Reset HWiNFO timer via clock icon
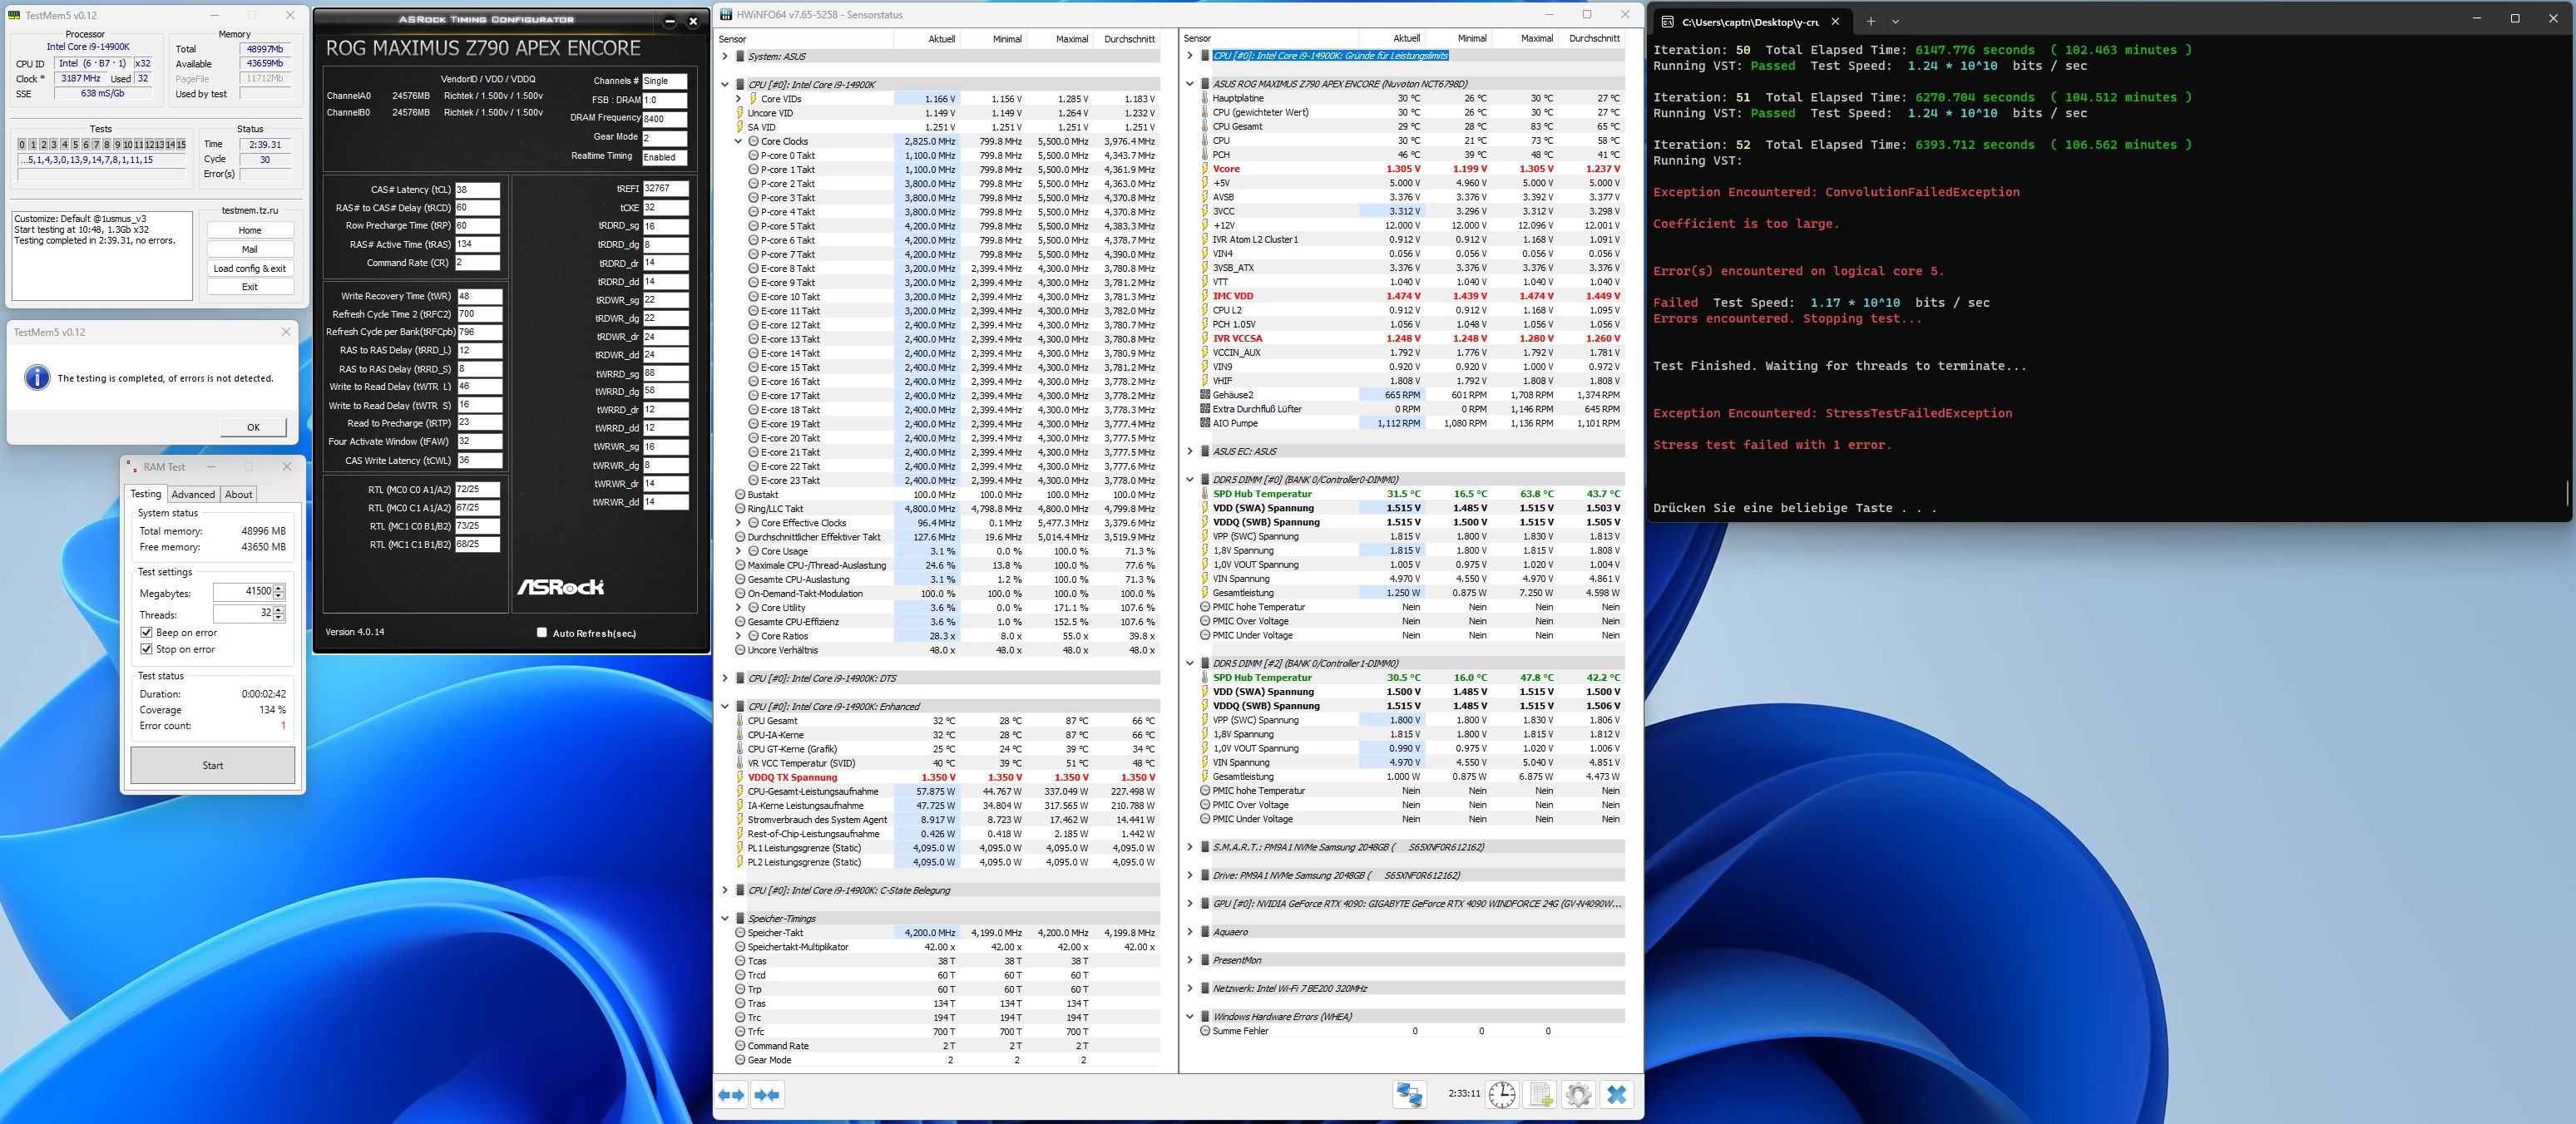 [1502, 1095]
